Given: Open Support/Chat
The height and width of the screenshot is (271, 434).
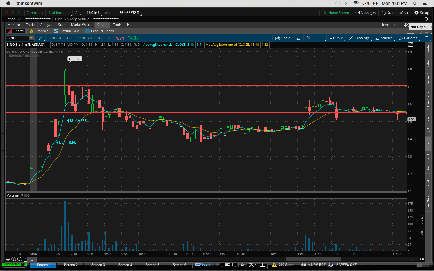Looking at the screenshot, I should 395,13.
